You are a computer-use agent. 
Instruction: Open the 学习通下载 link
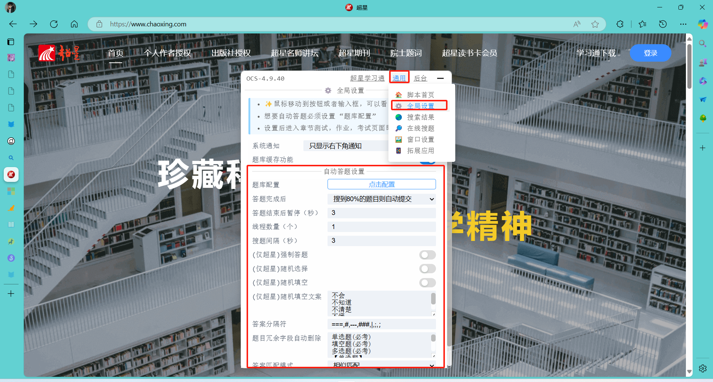tap(596, 53)
